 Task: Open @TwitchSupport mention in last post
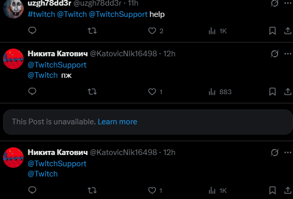(x=57, y=164)
